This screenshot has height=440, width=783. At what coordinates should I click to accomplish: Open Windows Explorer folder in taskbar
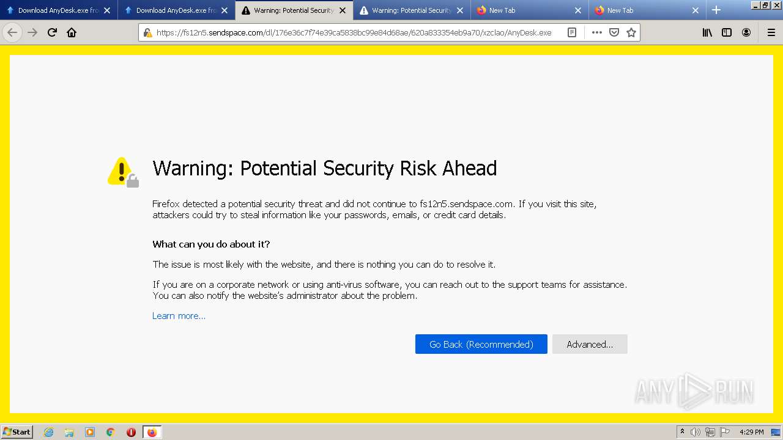[x=69, y=432]
